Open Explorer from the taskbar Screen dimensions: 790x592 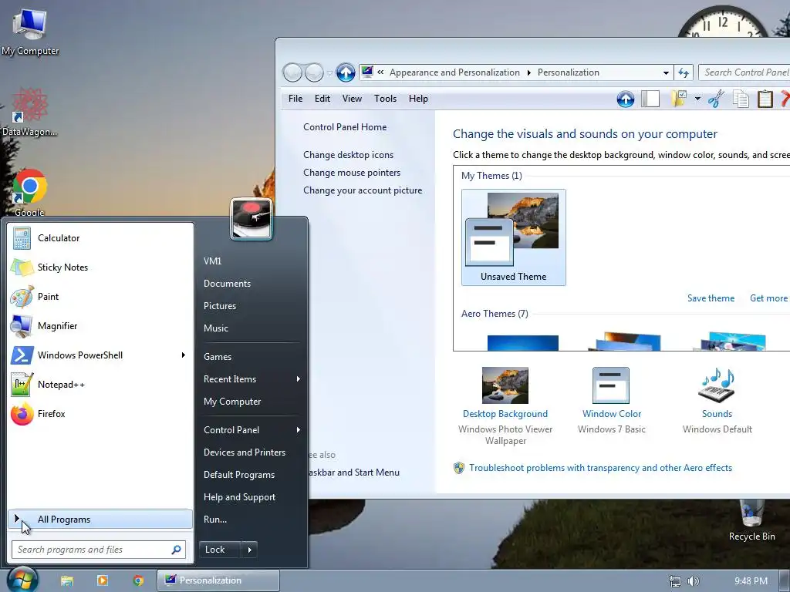67,580
